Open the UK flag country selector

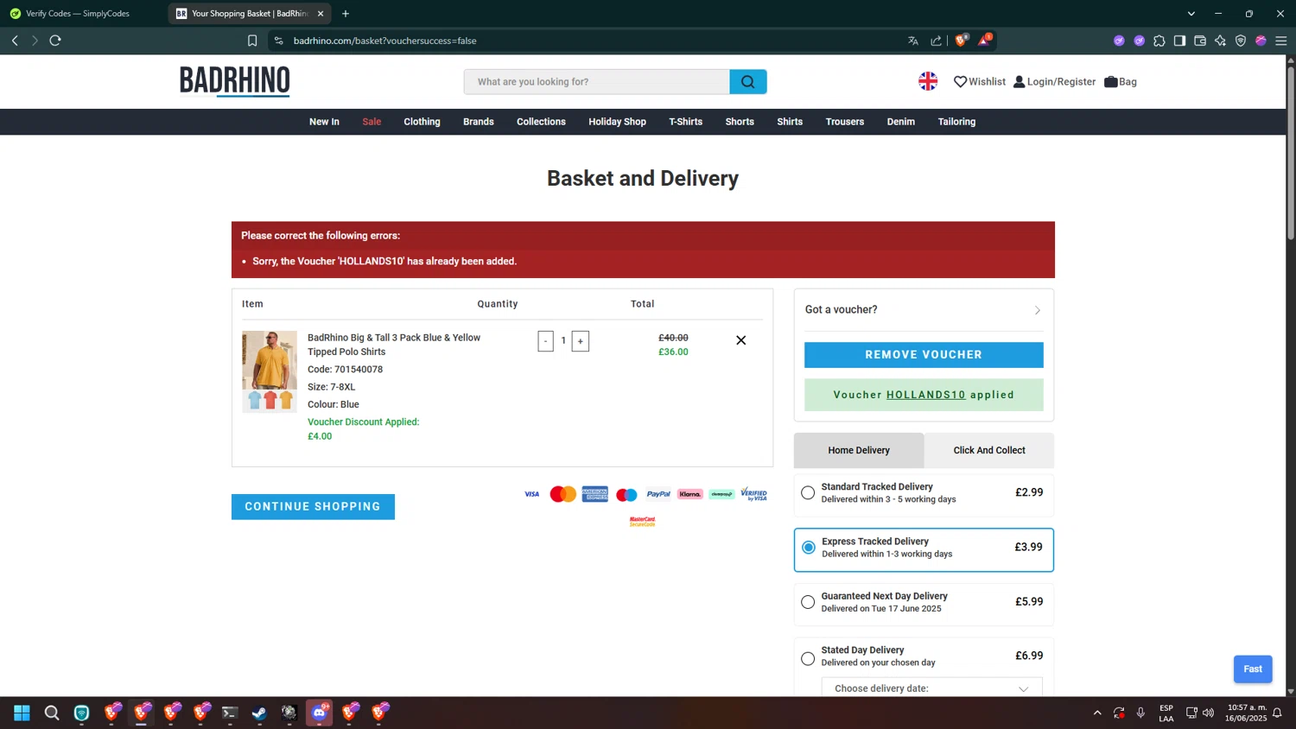coord(928,81)
